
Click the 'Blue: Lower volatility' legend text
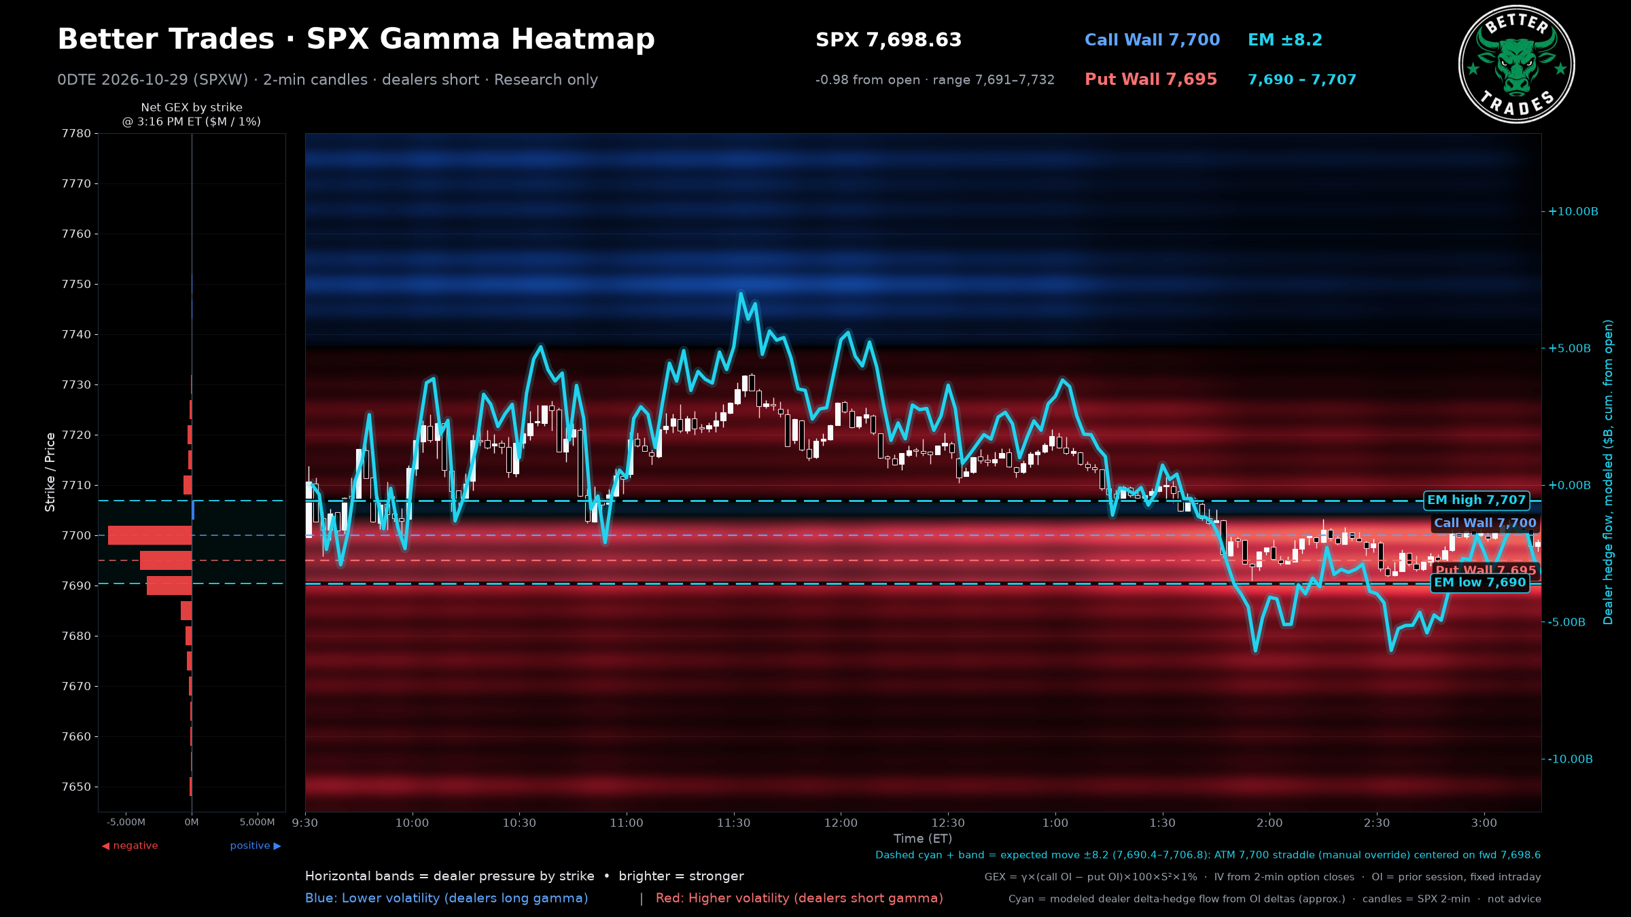coord(446,898)
